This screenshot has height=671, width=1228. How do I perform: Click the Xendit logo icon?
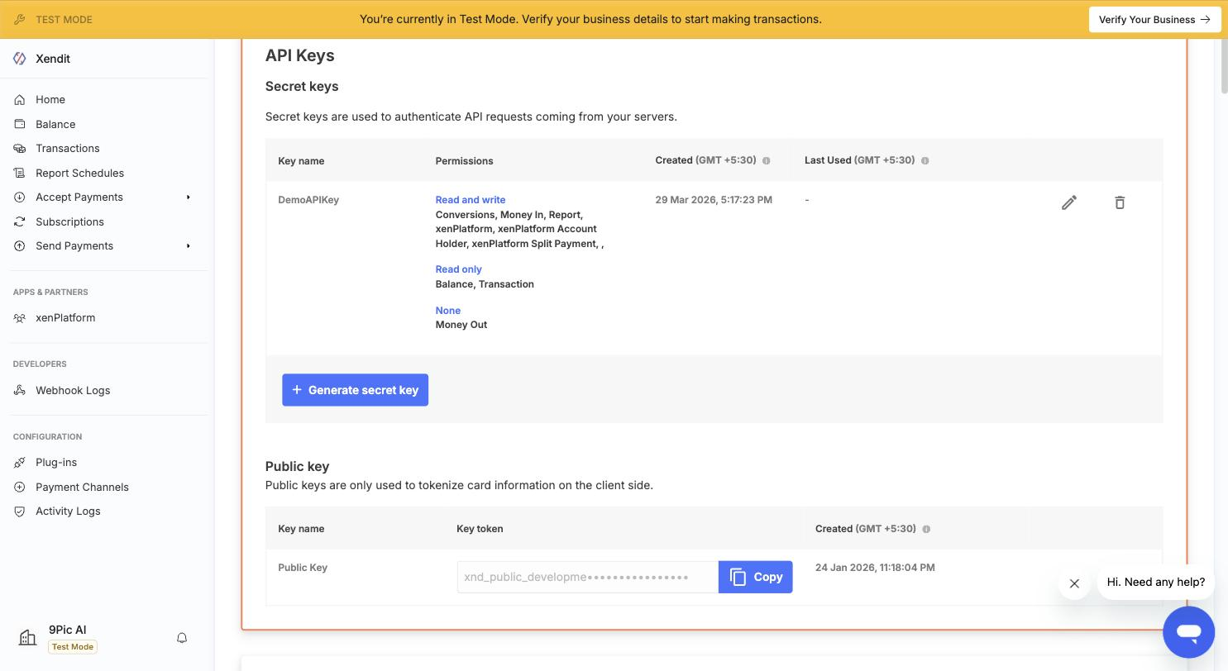point(20,59)
